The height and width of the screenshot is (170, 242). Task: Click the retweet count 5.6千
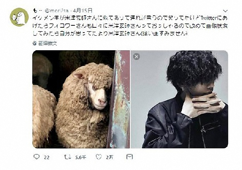point(81,157)
